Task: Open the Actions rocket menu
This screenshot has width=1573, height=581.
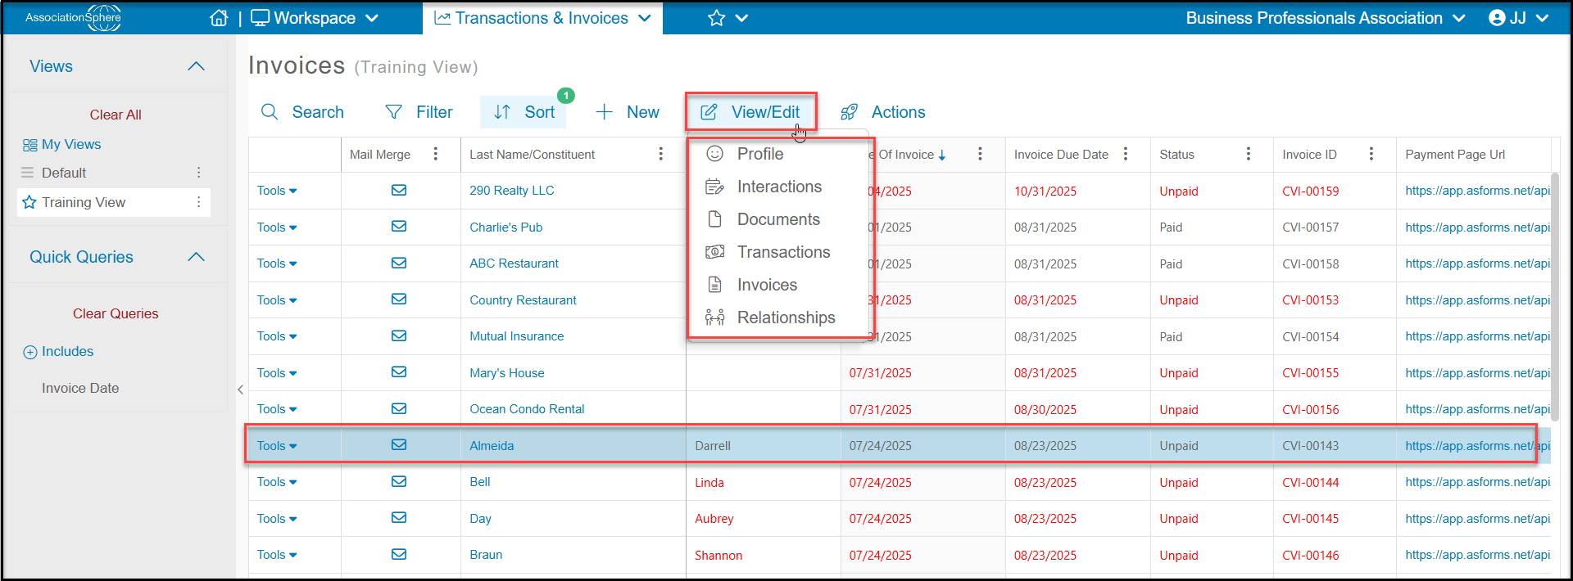Action: click(883, 112)
